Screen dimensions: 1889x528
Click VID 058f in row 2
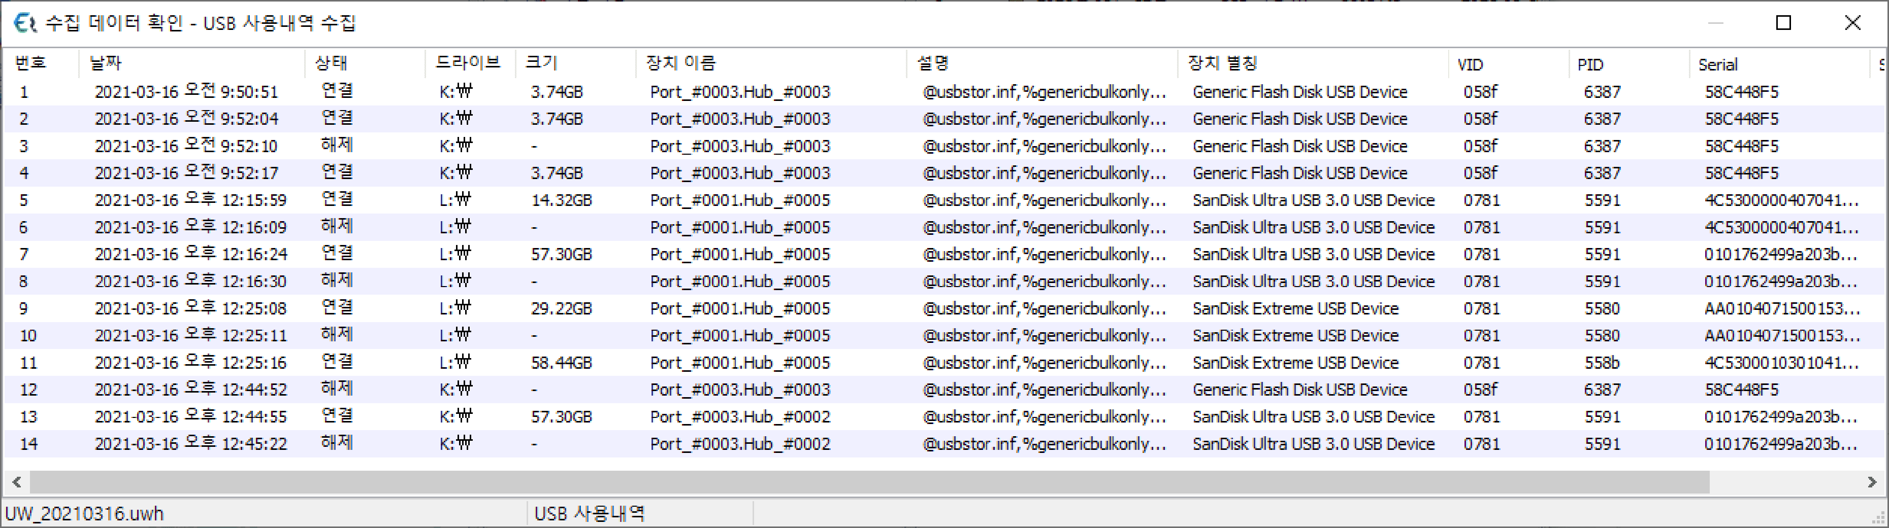point(1480,119)
